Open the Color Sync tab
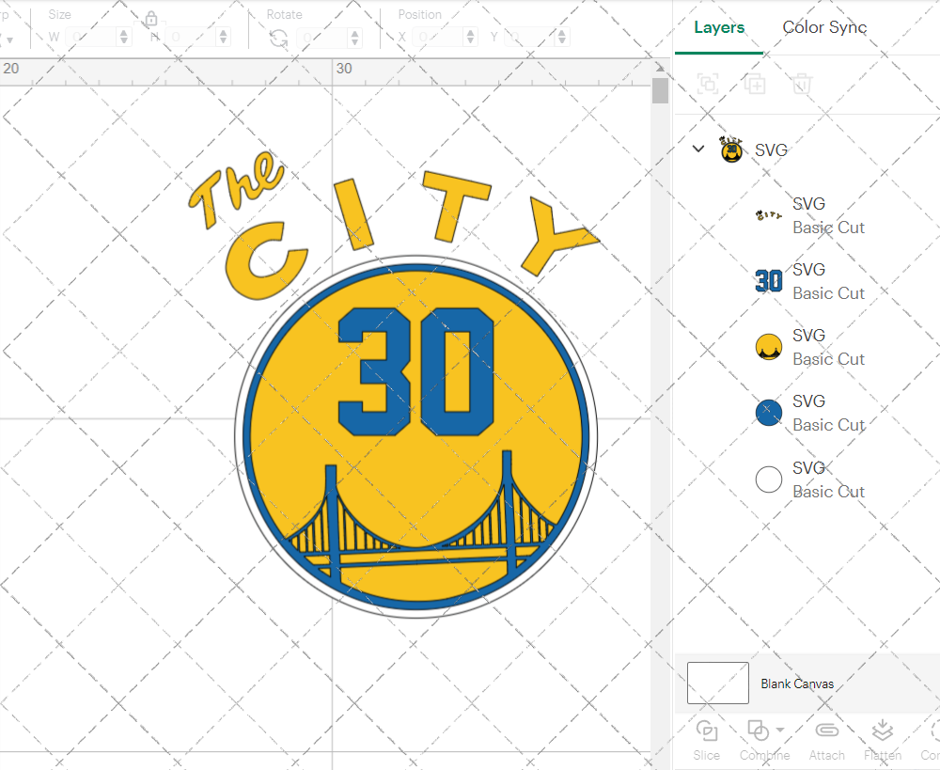940x770 pixels. point(824,27)
